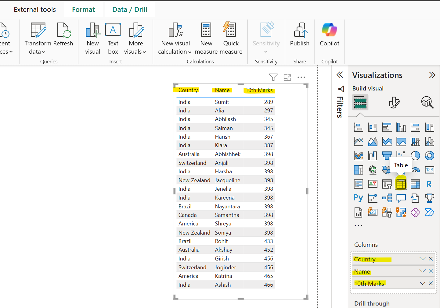Select the Gauge visualization

pos(416,170)
